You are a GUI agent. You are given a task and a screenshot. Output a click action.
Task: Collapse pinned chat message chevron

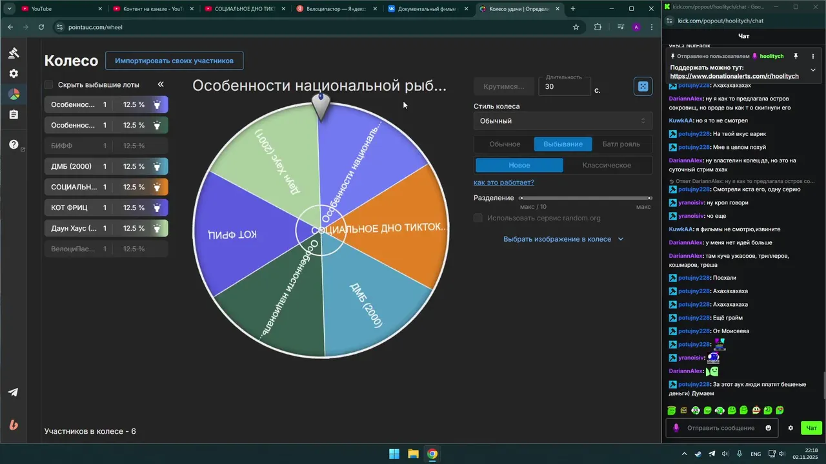[x=813, y=70]
